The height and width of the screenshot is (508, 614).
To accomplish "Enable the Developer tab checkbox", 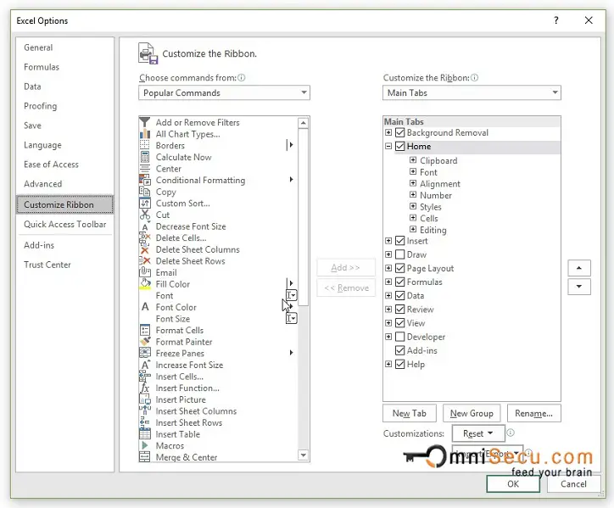I will coord(399,337).
